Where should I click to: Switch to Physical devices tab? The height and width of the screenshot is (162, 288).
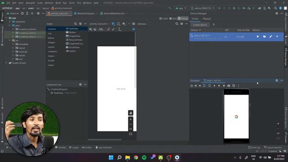207,19
